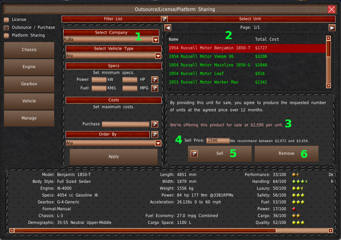The width and height of the screenshot is (341, 240).
Task: Select the Outsource / Purchase option
Action: coord(7,28)
